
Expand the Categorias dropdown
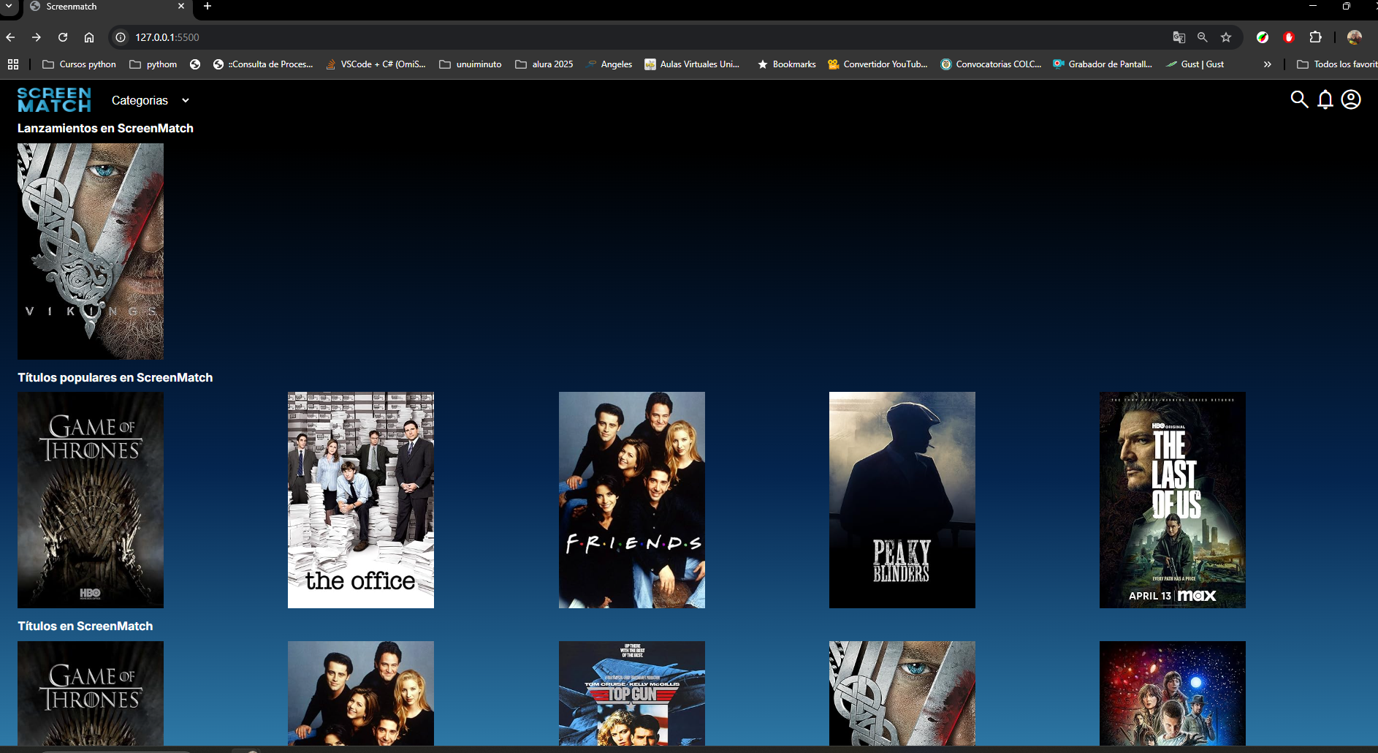(150, 101)
